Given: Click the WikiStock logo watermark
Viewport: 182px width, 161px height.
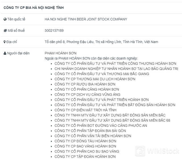Looking at the screenshot, I should coord(157,151).
